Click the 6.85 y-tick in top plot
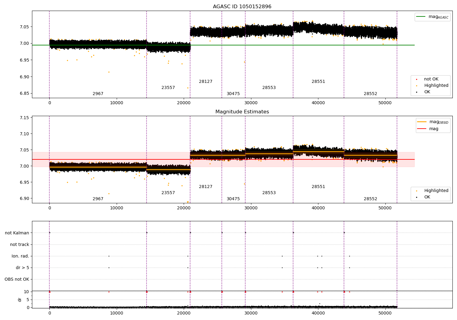Viewport: 457px width, 320px height. click(24, 94)
